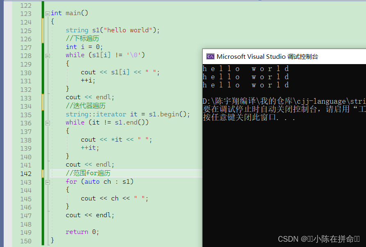Click the ++it; statement
The height and width of the screenshot is (247, 366).
pyautogui.click(x=90, y=148)
